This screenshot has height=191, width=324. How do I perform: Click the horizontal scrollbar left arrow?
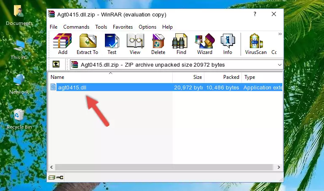tap(52, 167)
